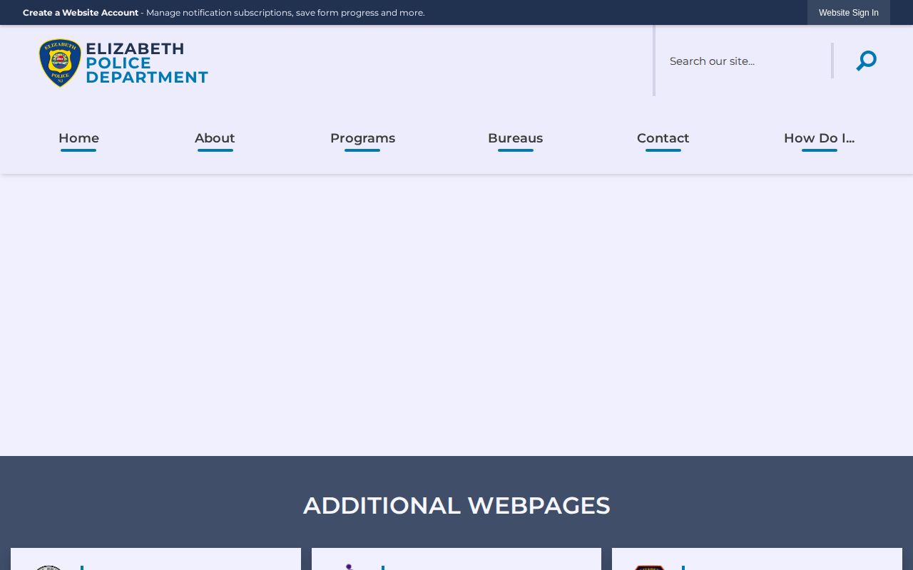
Task: Focus the Search our site field
Action: coord(745,61)
